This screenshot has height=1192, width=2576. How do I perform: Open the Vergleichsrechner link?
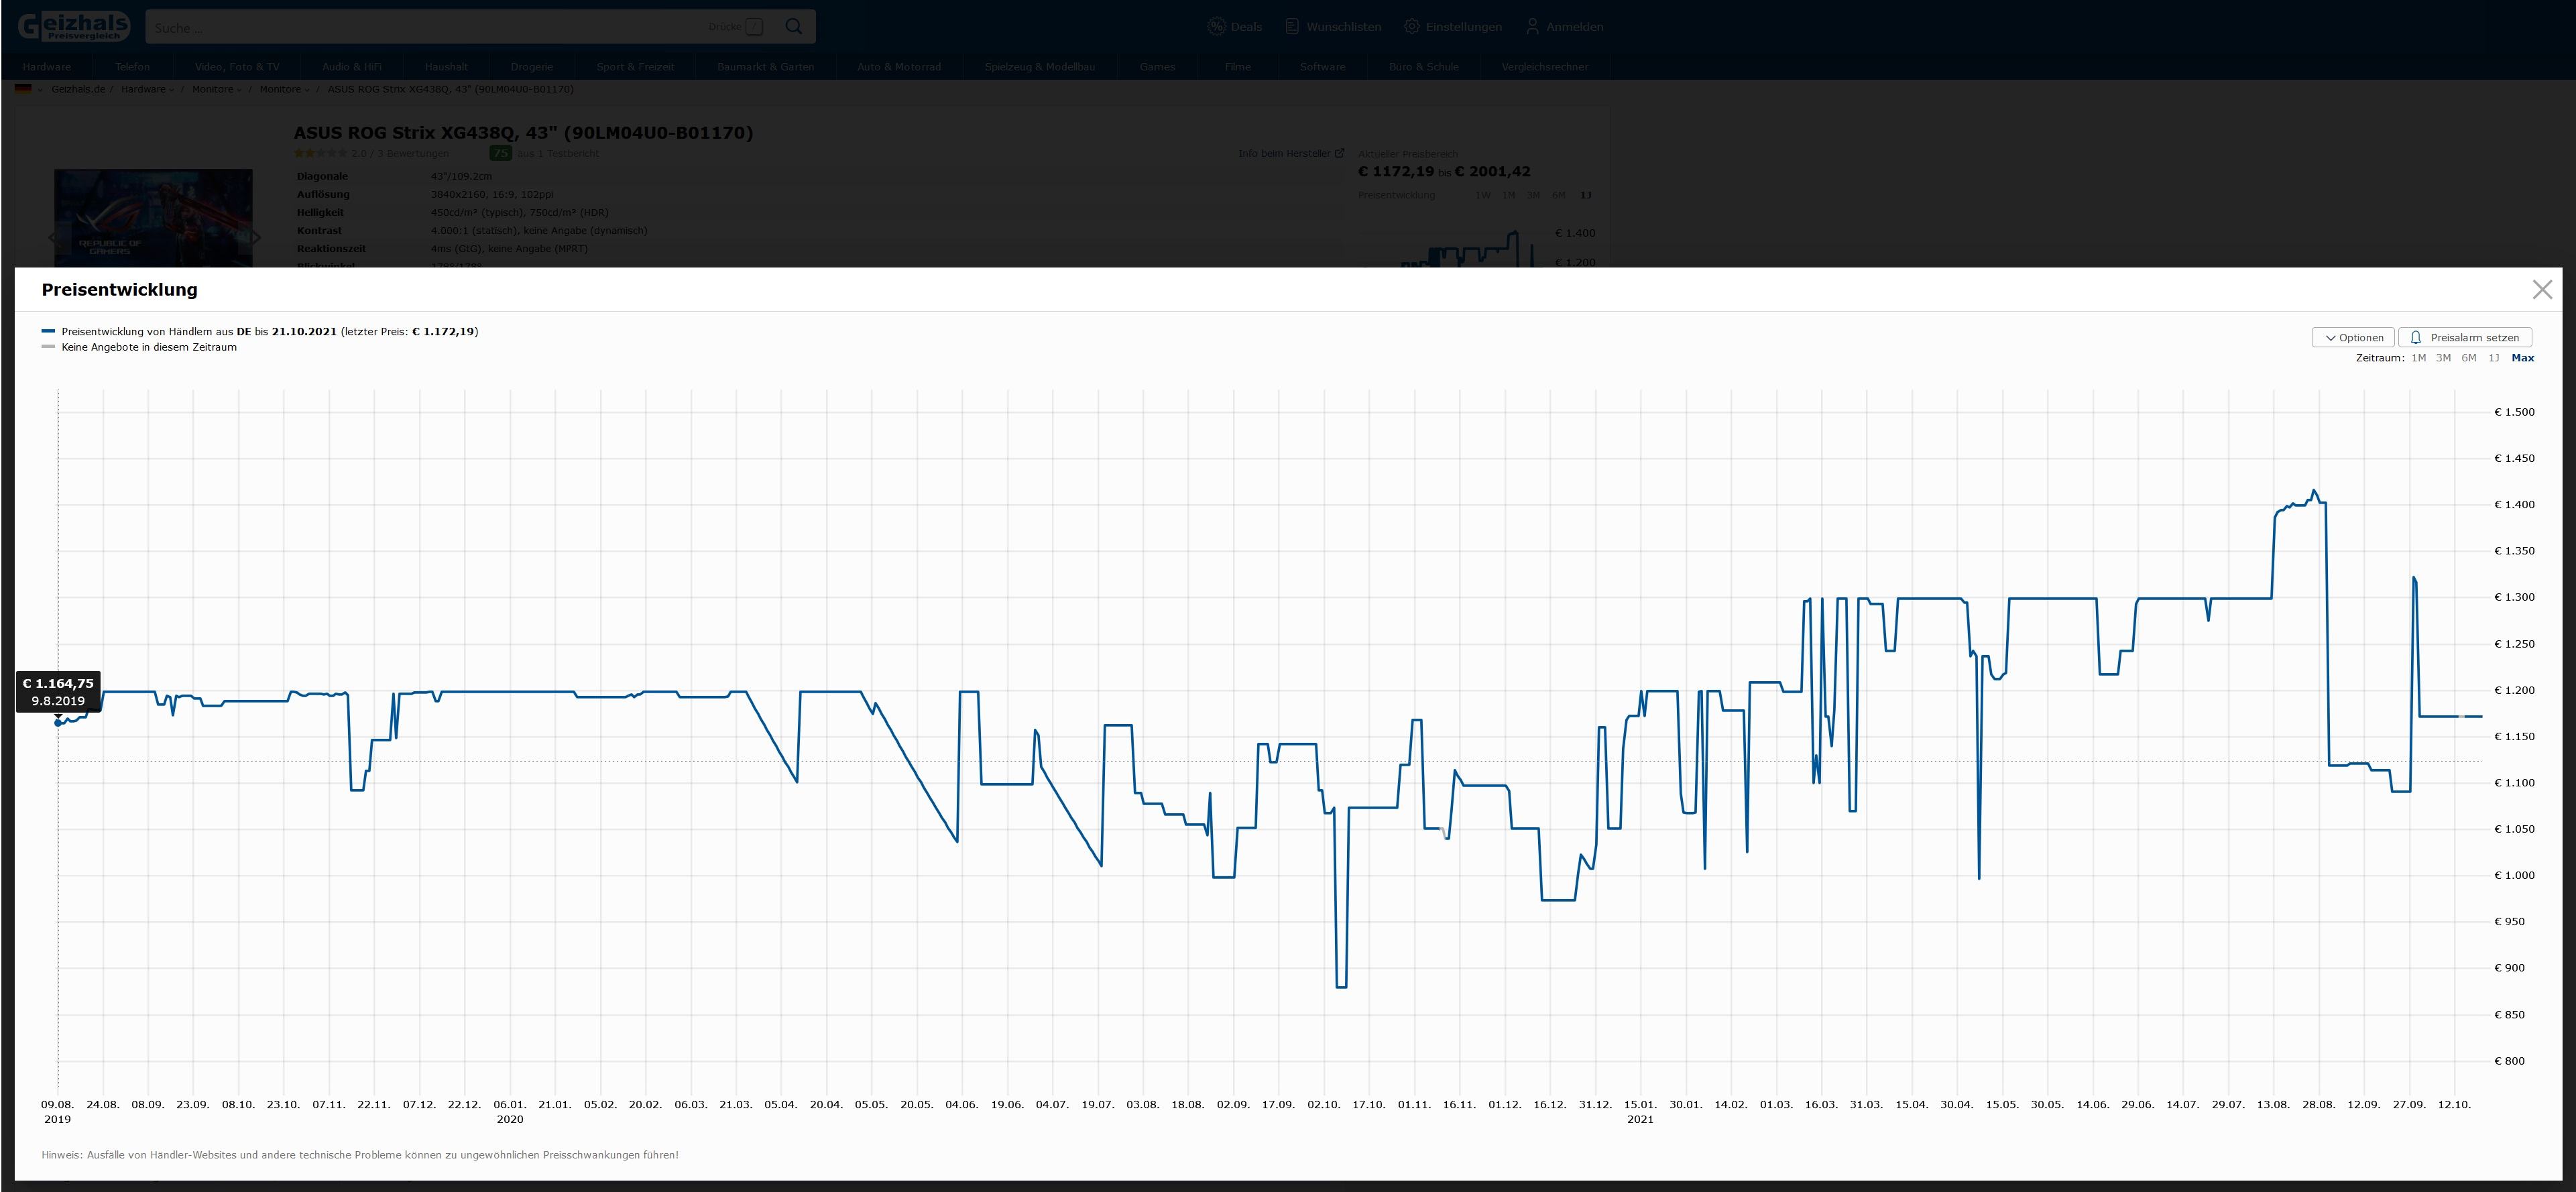click(1545, 67)
